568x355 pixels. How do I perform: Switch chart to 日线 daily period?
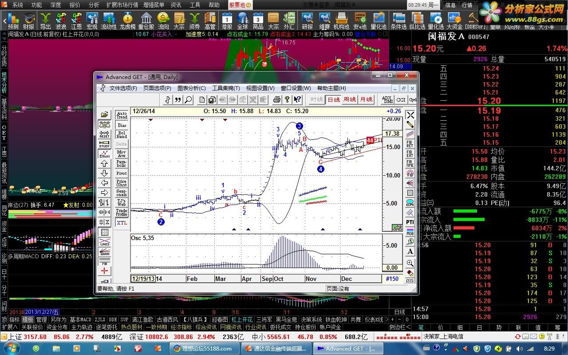tap(334, 100)
